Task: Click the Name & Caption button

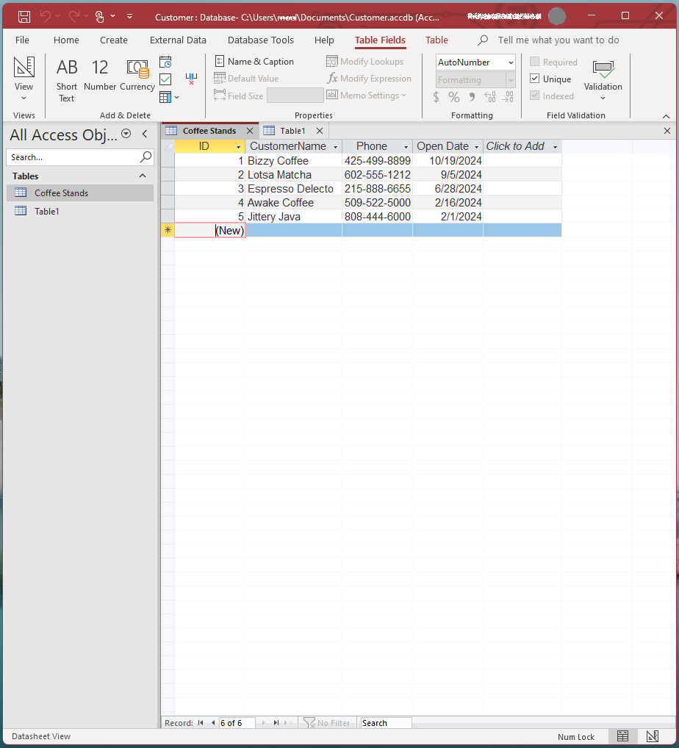Action: coord(254,62)
